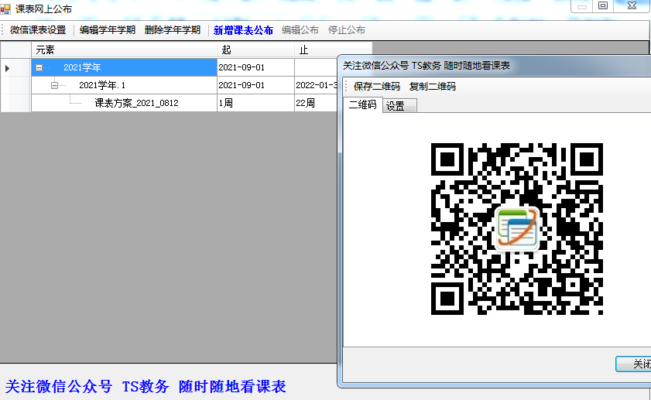Click the 关闭 button in dialog
This screenshot has height=400, width=651.
633,364
